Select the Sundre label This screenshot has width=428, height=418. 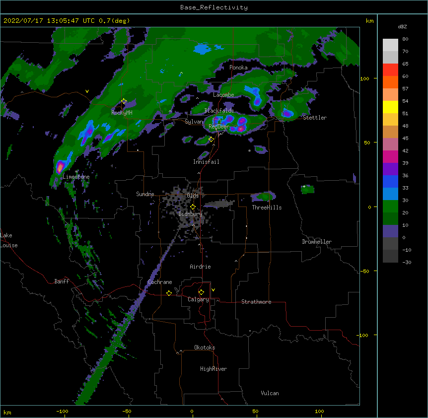point(145,194)
